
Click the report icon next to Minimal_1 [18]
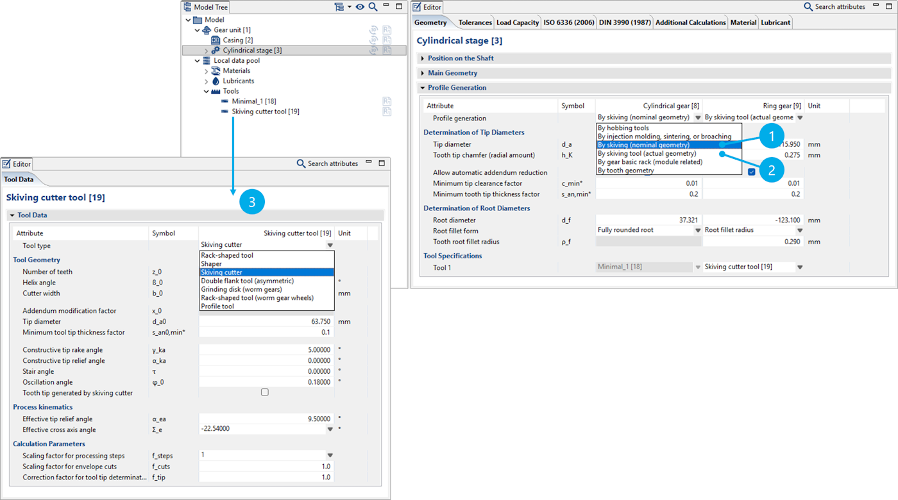tap(387, 101)
